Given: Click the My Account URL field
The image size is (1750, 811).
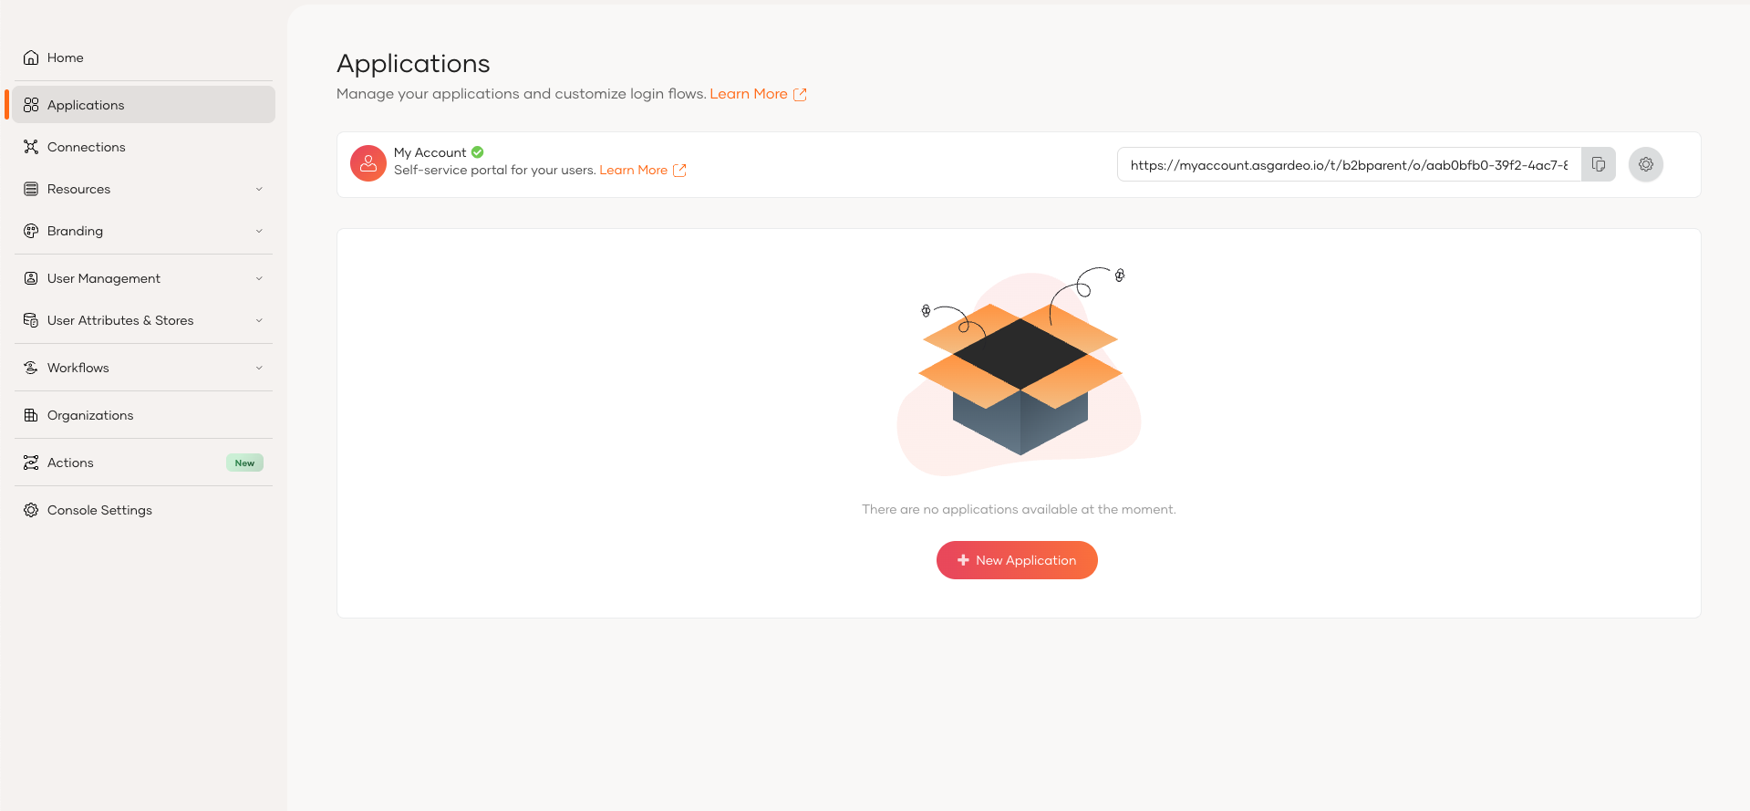Looking at the screenshot, I should (x=1348, y=165).
